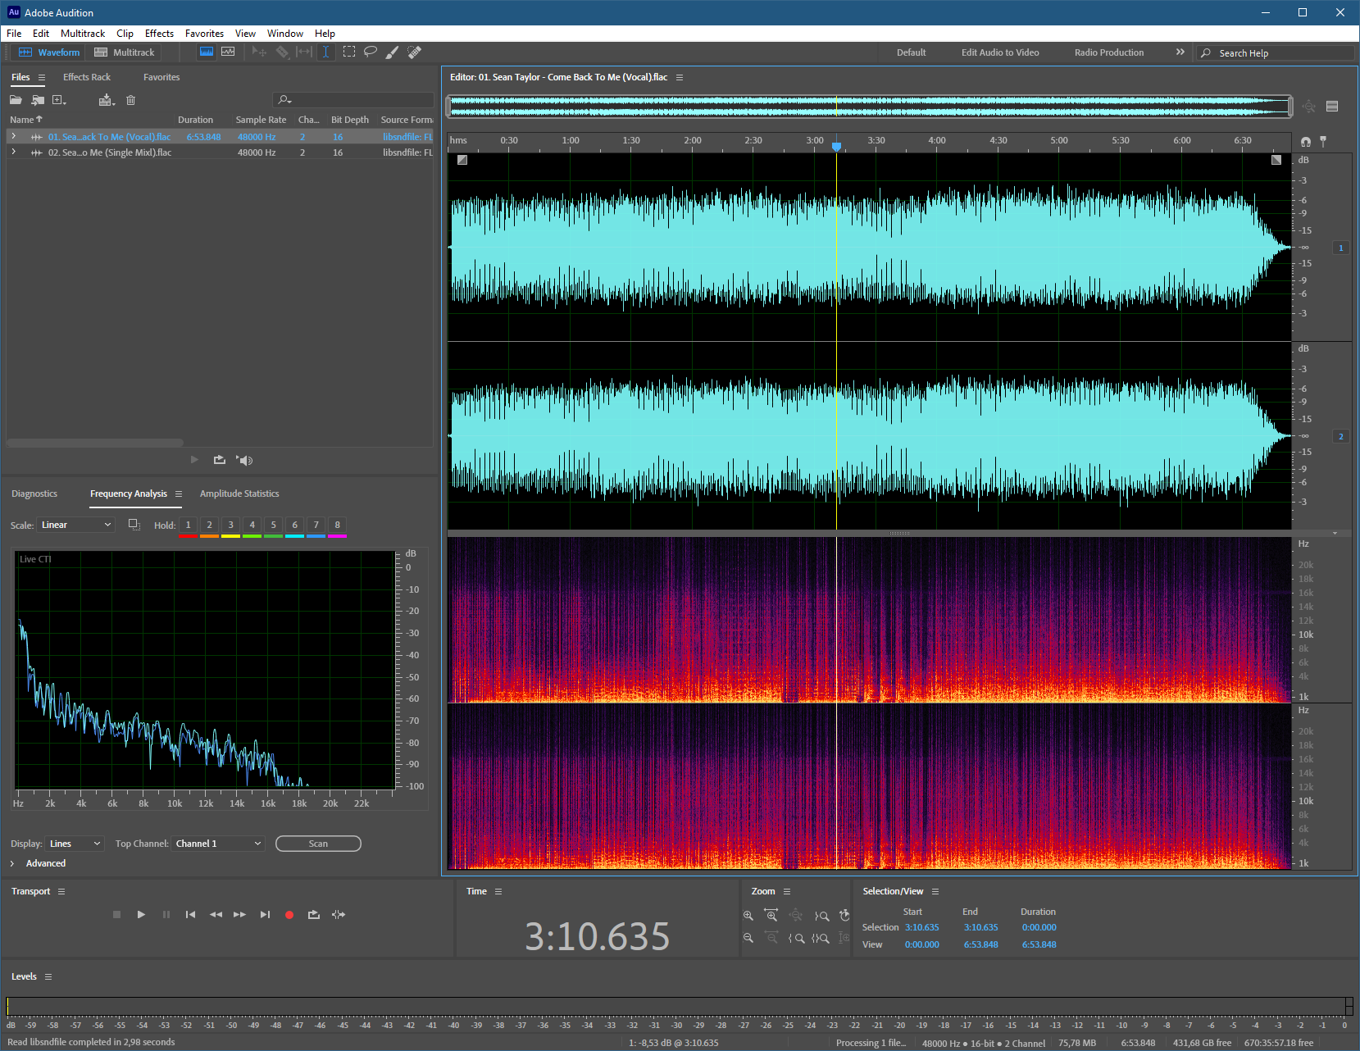The width and height of the screenshot is (1360, 1051).
Task: Switch to the Effects Rack tab
Action: (x=87, y=77)
